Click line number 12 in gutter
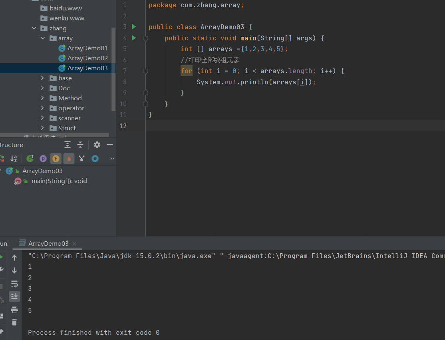Image resolution: width=445 pixels, height=340 pixels. pos(123,126)
